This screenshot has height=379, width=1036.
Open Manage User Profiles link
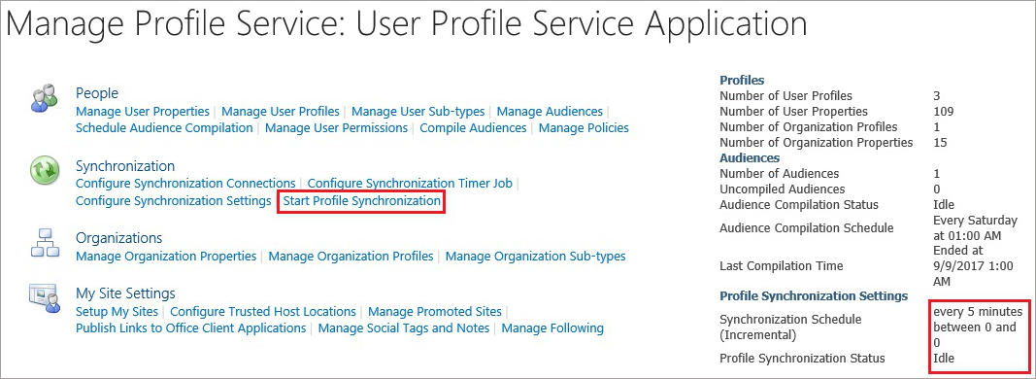click(x=281, y=111)
